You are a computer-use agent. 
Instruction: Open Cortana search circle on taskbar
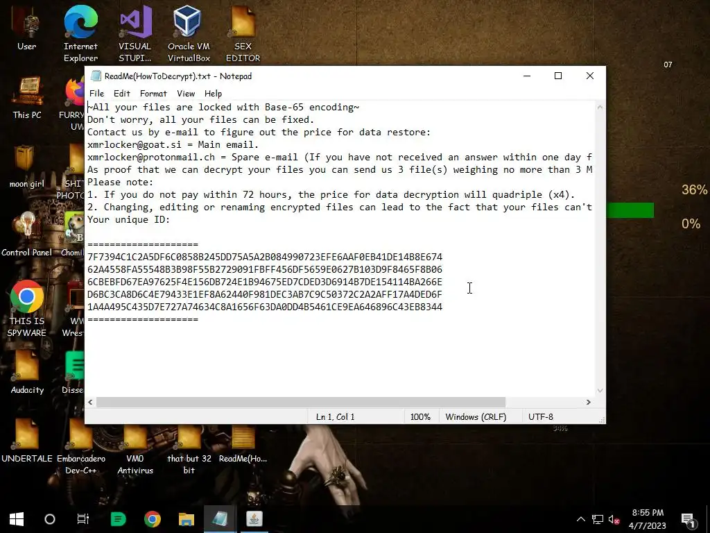50,519
